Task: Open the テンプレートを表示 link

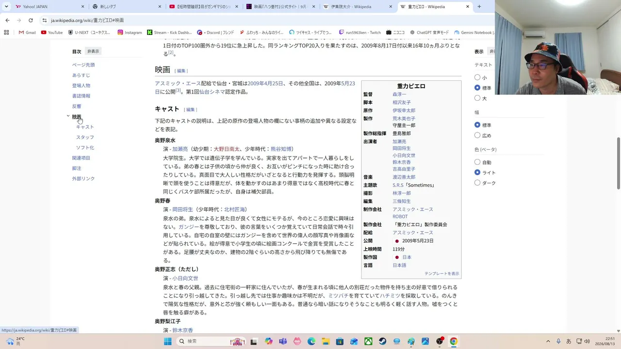Action: click(441, 274)
